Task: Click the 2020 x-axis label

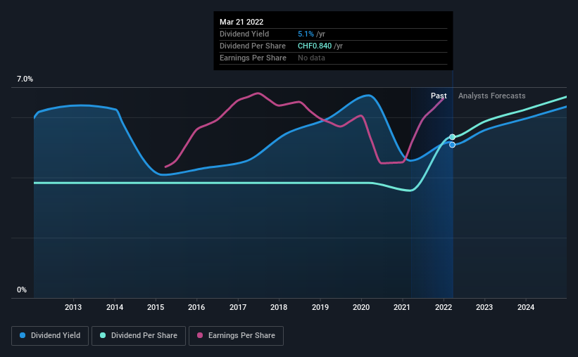Action: 361,307
